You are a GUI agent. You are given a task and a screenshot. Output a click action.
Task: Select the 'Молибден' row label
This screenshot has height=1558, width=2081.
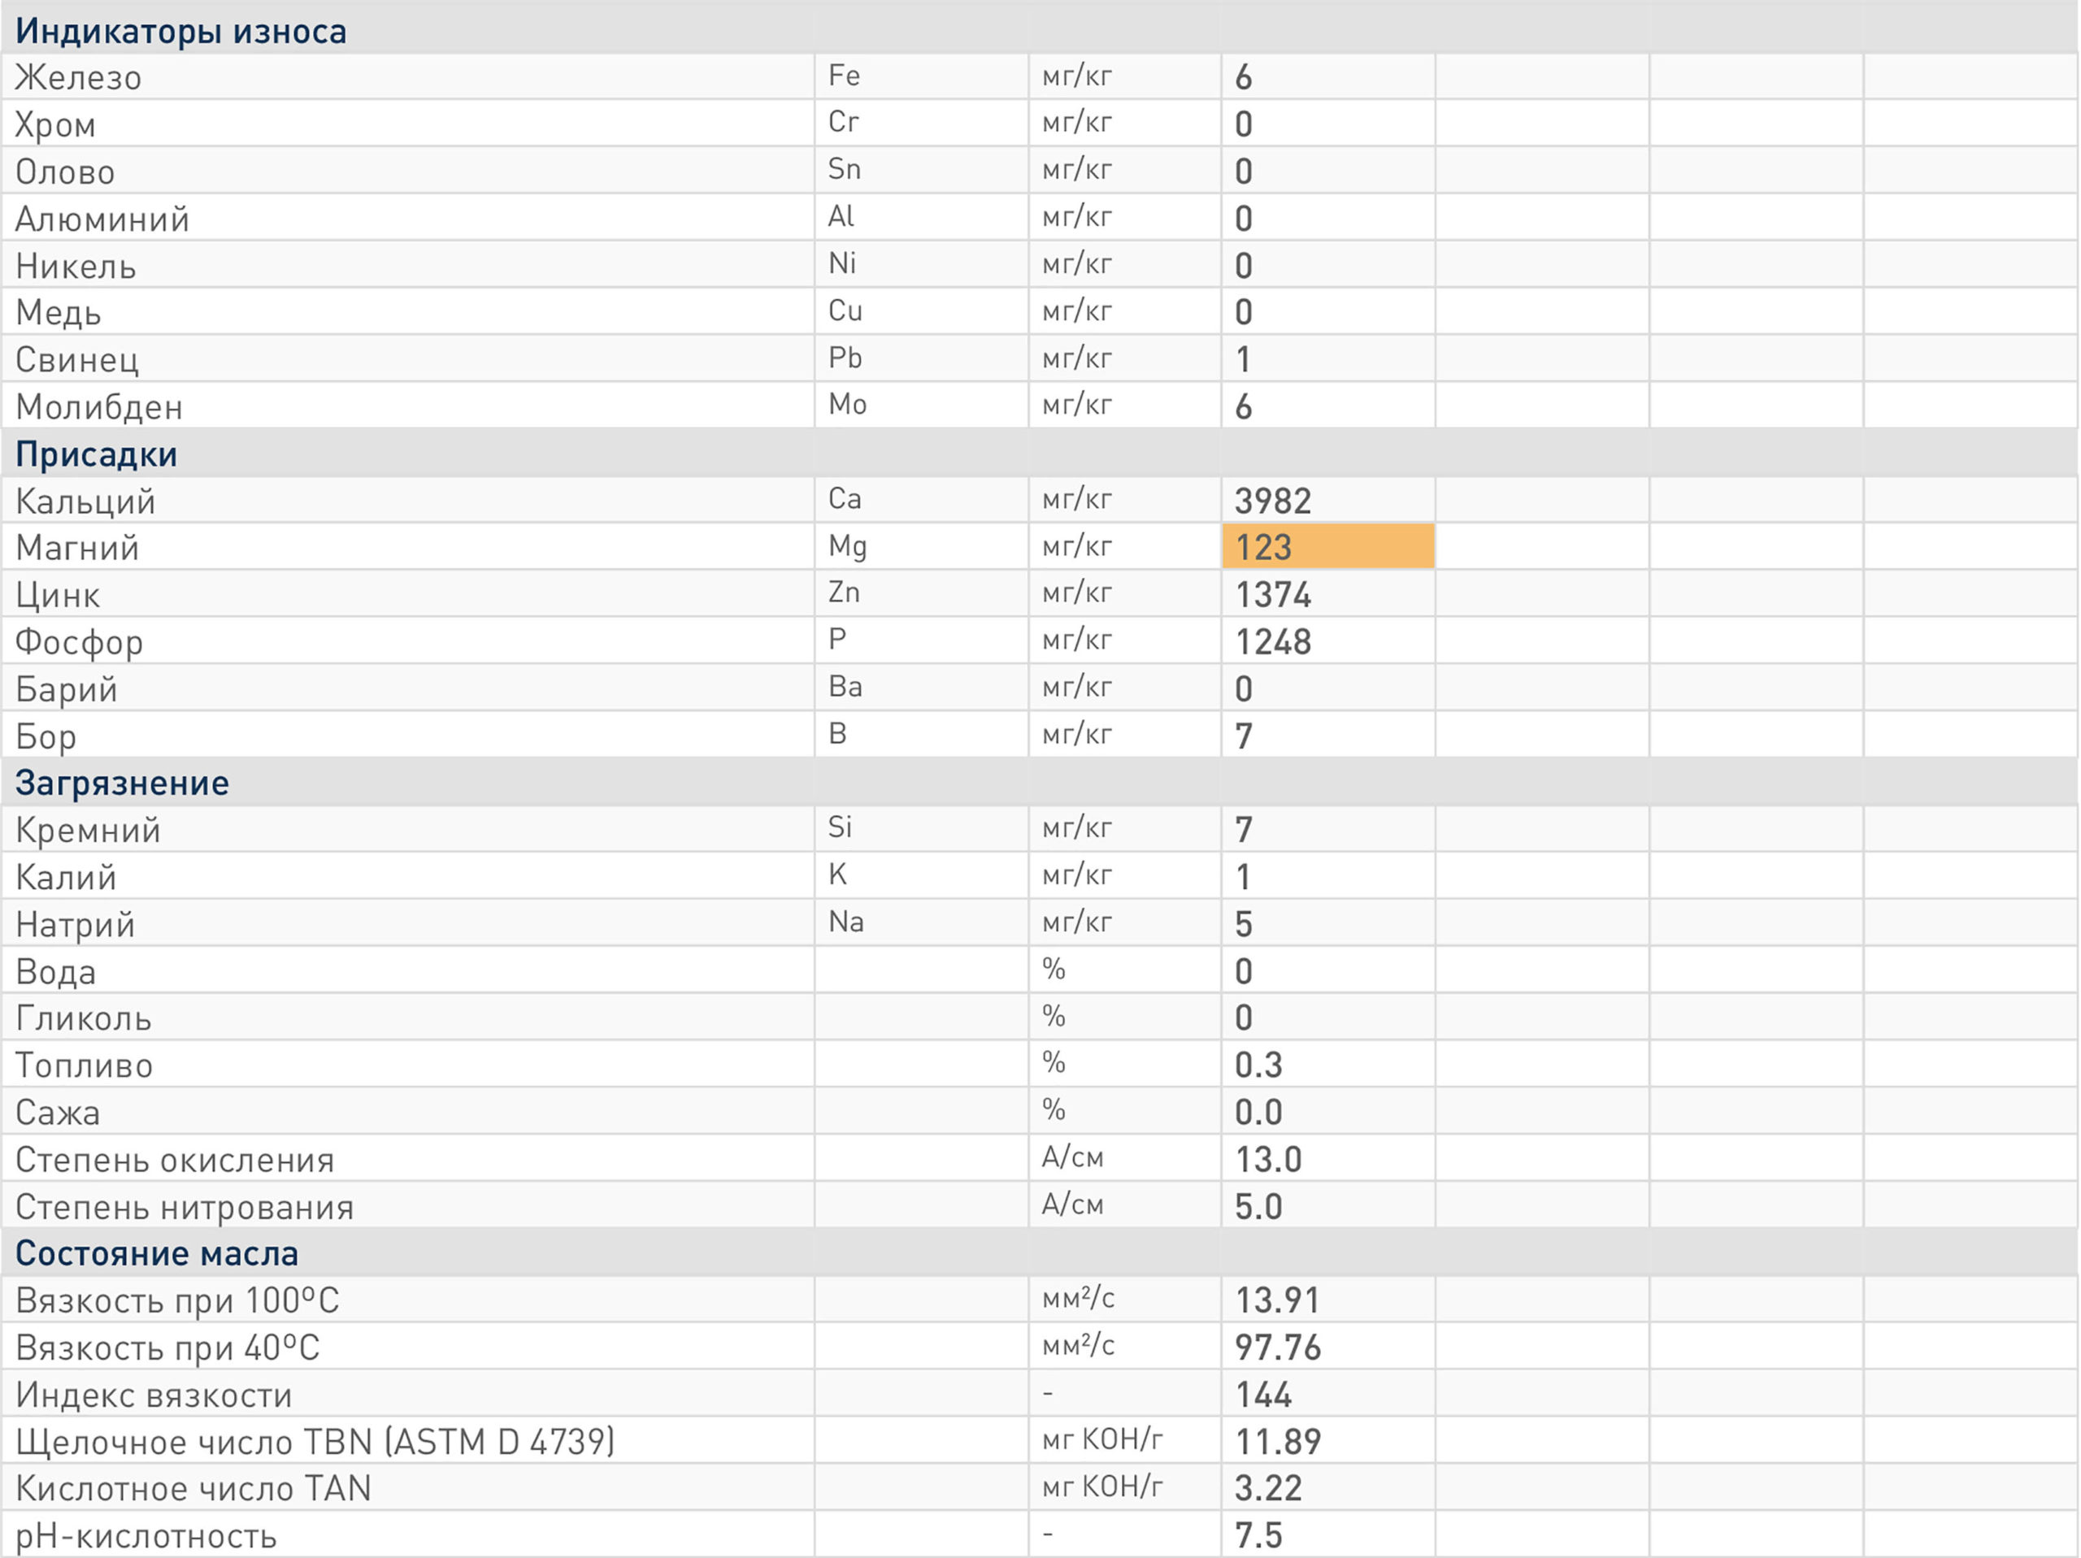pyautogui.click(x=99, y=406)
